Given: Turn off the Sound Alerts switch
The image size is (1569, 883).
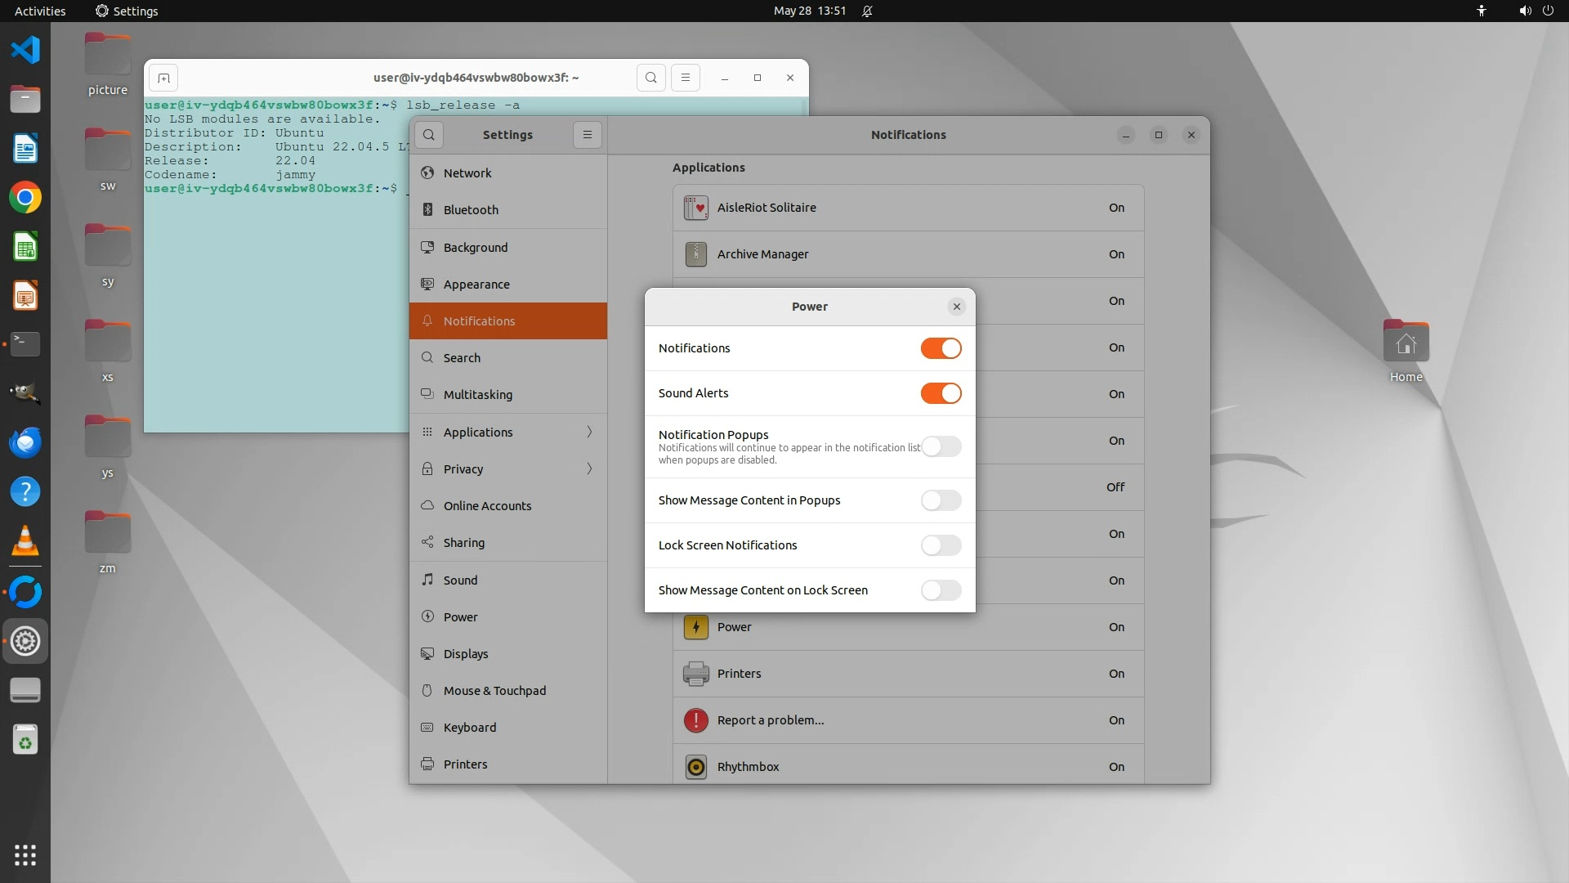Looking at the screenshot, I should click(941, 393).
